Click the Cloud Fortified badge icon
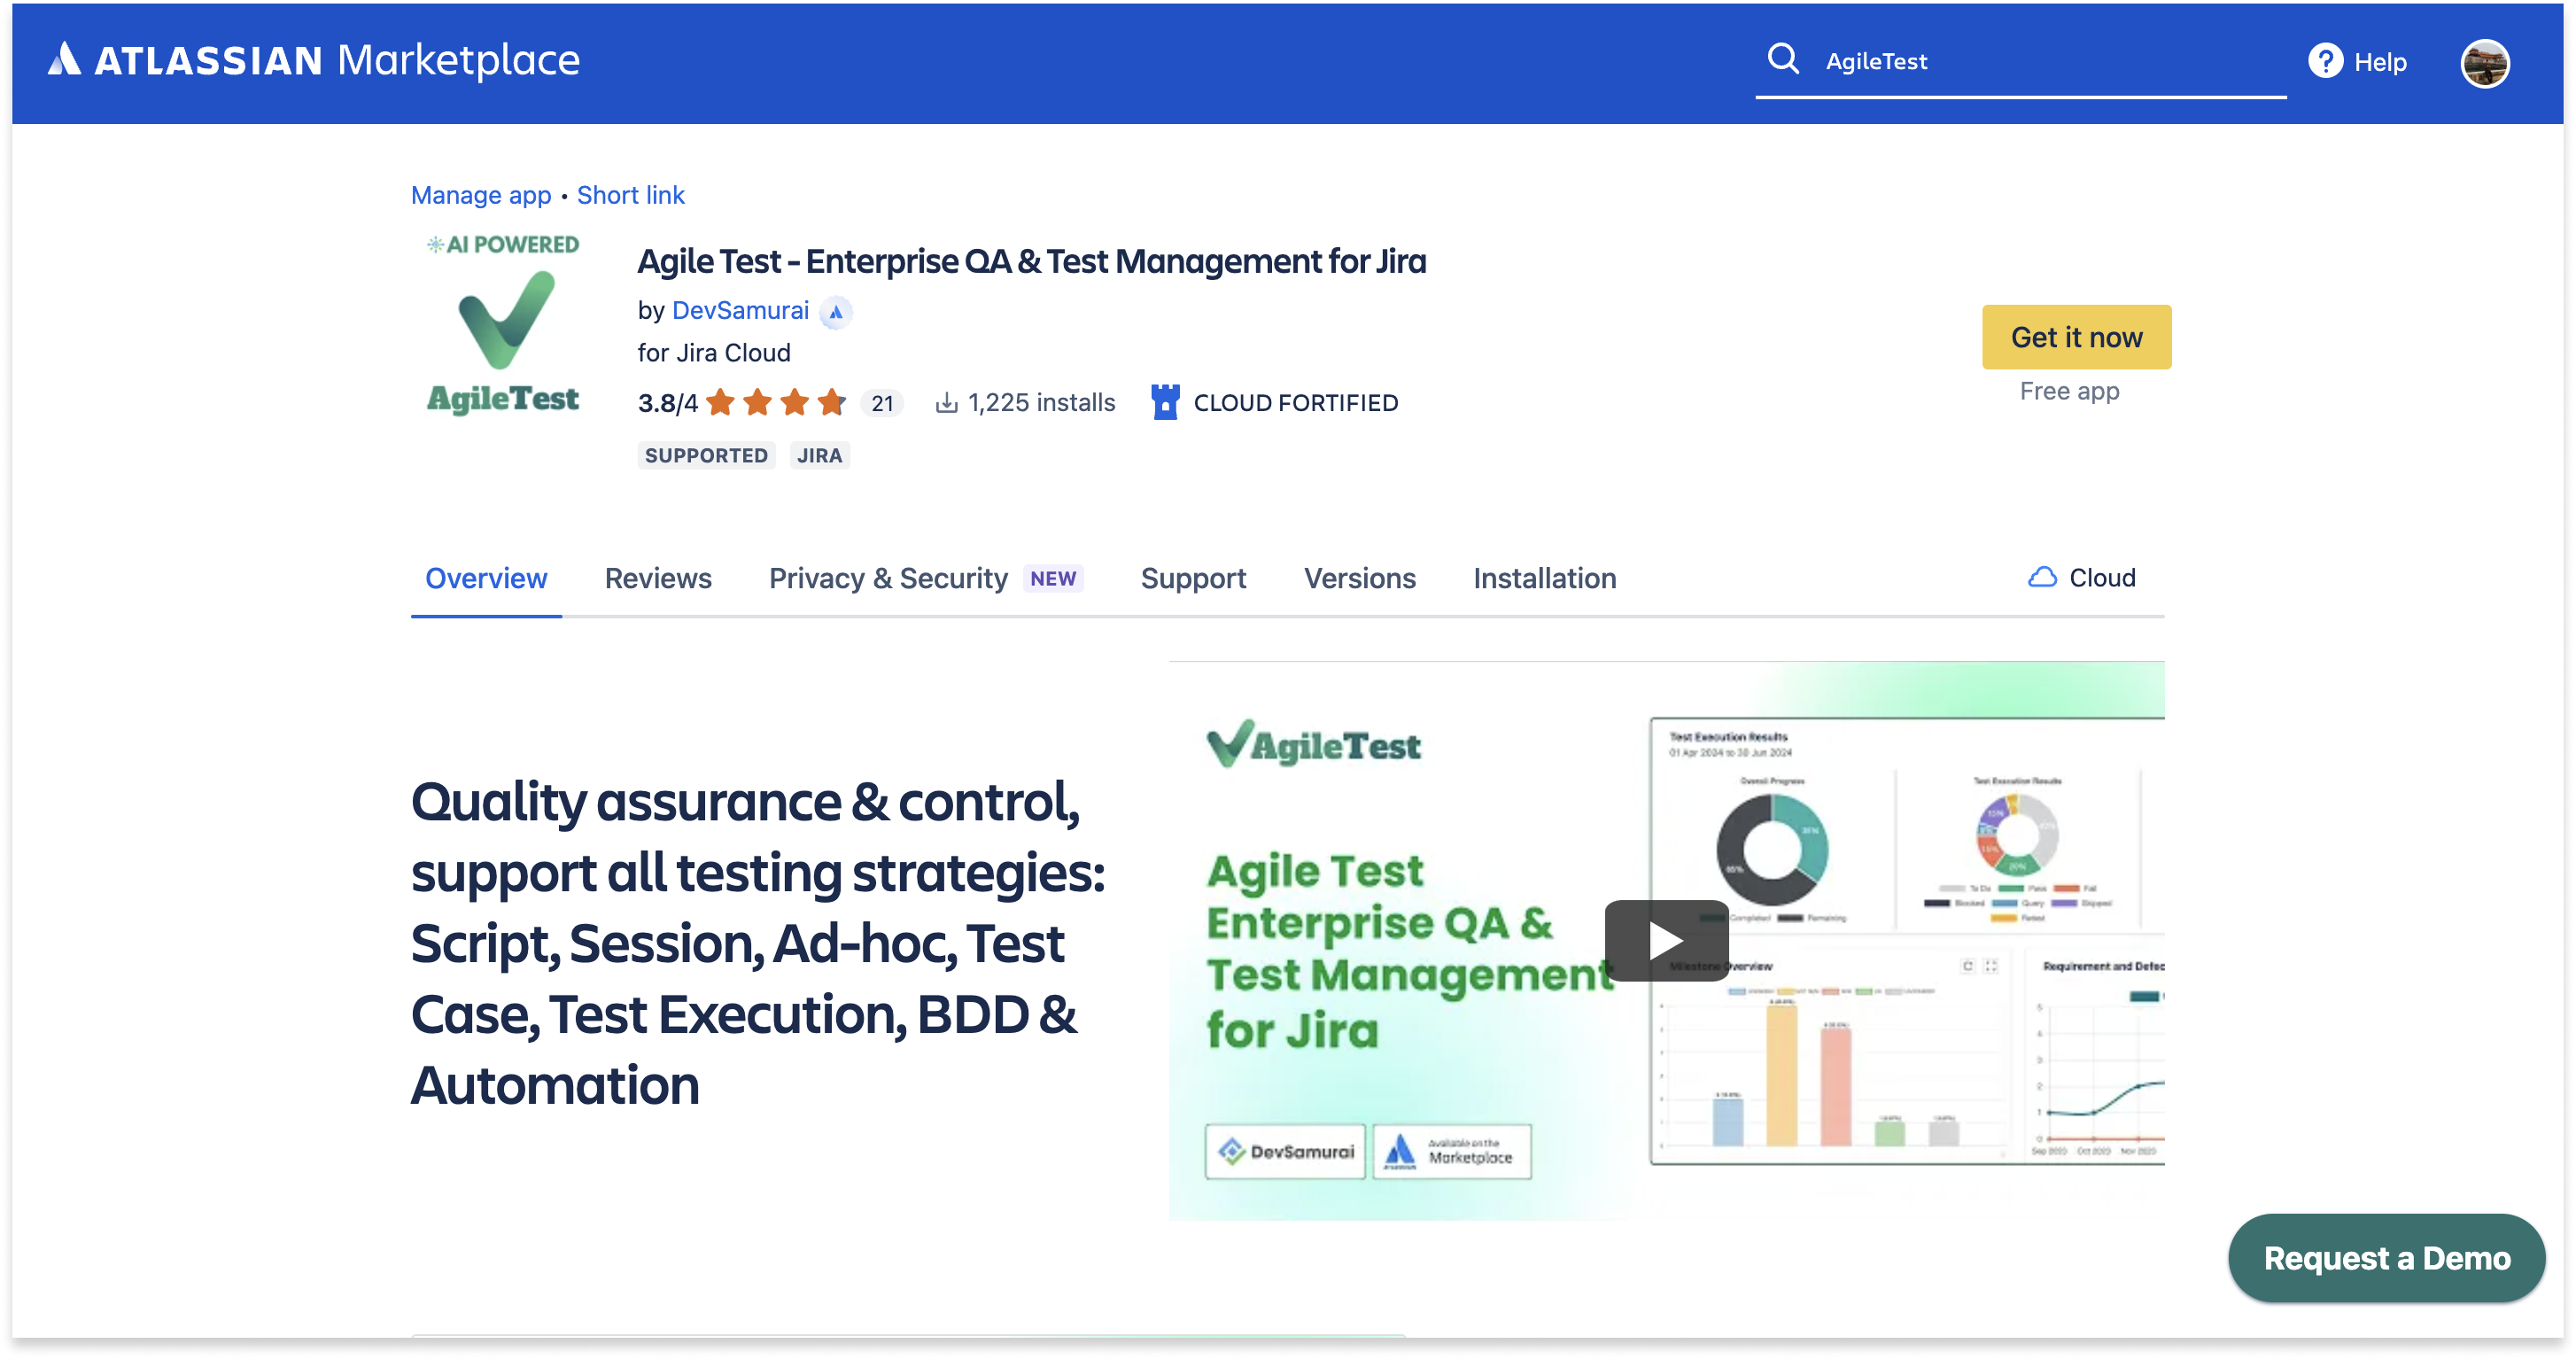Viewport: 2576px width, 1359px height. [x=1165, y=402]
